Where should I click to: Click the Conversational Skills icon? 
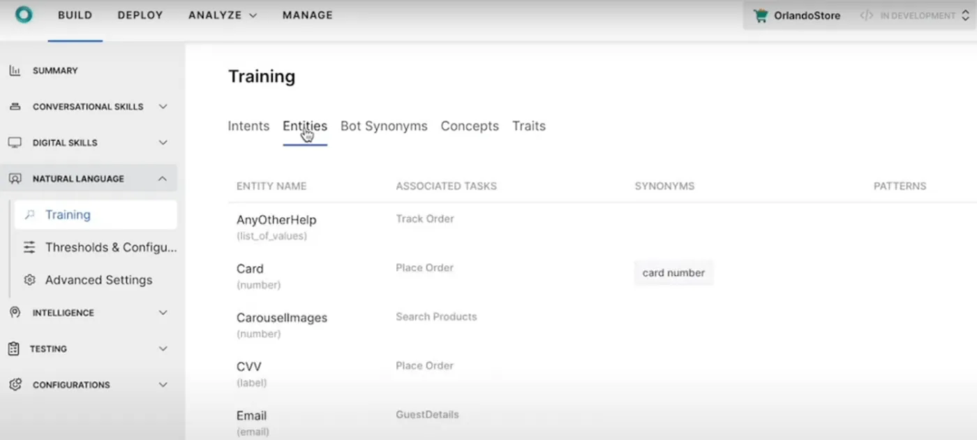point(15,107)
